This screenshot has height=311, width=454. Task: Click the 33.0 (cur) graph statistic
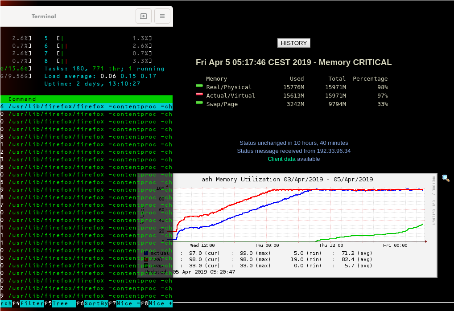click(204, 266)
